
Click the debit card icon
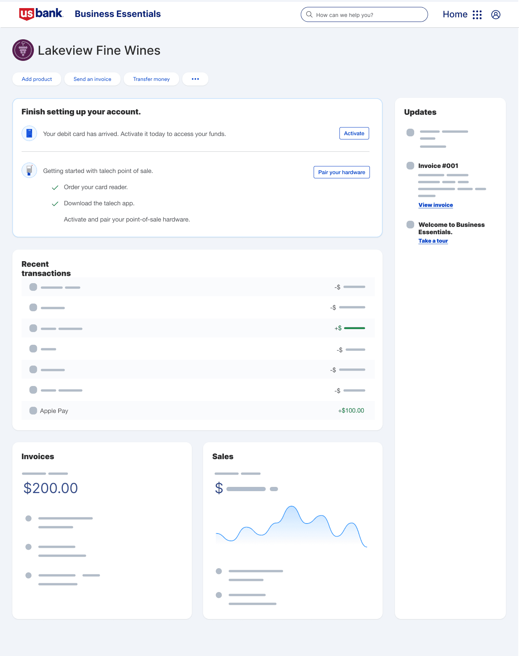(x=29, y=133)
